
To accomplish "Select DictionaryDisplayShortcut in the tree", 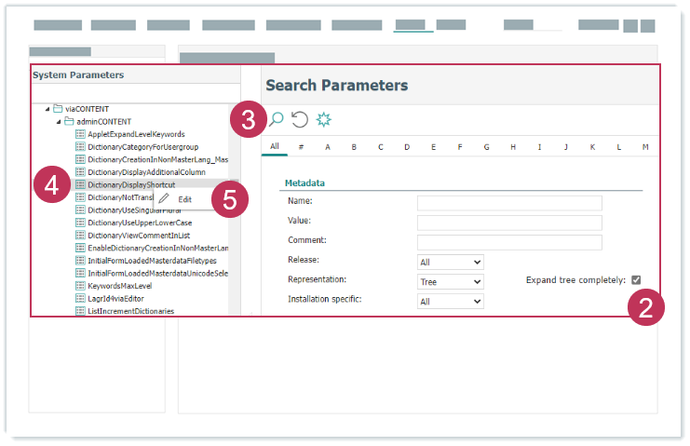I will 130,185.
